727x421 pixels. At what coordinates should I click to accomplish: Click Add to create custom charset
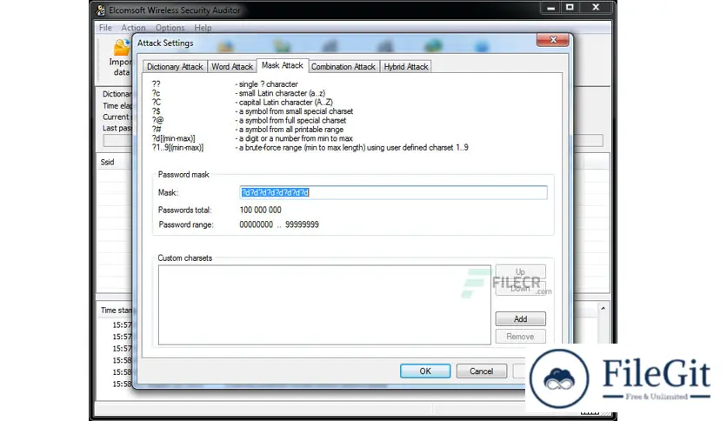(520, 319)
